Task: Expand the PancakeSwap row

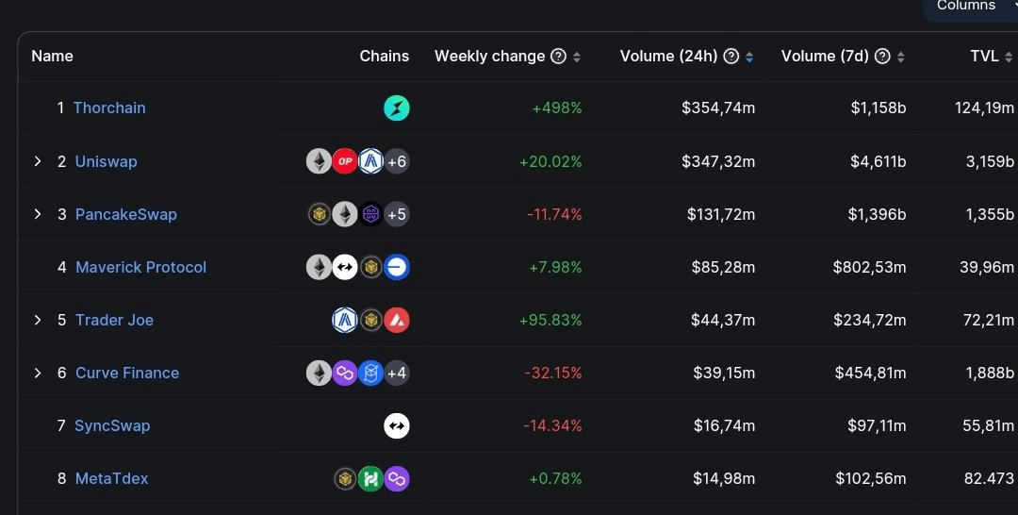Action: [x=38, y=214]
